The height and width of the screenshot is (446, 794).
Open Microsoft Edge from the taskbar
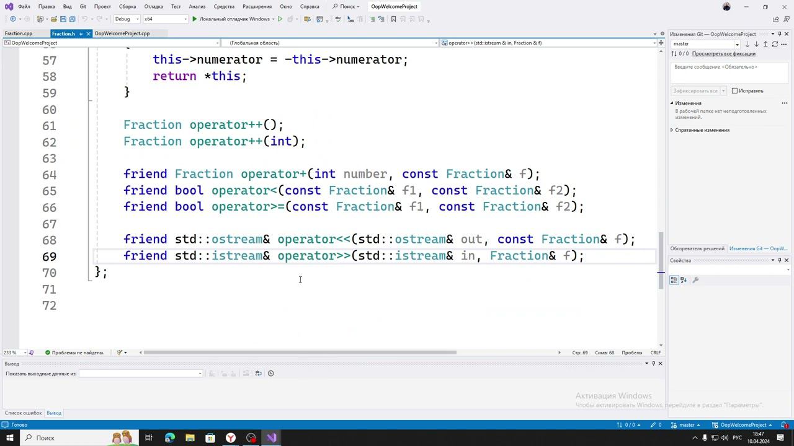[x=170, y=438]
